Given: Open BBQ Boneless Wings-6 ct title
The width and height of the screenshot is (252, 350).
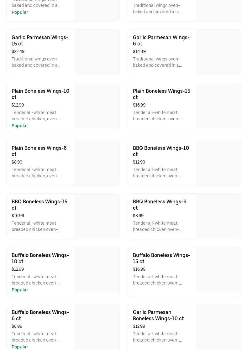Looking at the screenshot, I should click(x=160, y=205).
